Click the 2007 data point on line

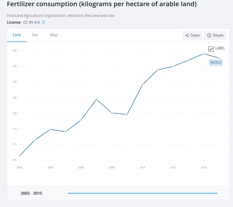pos(96,99)
